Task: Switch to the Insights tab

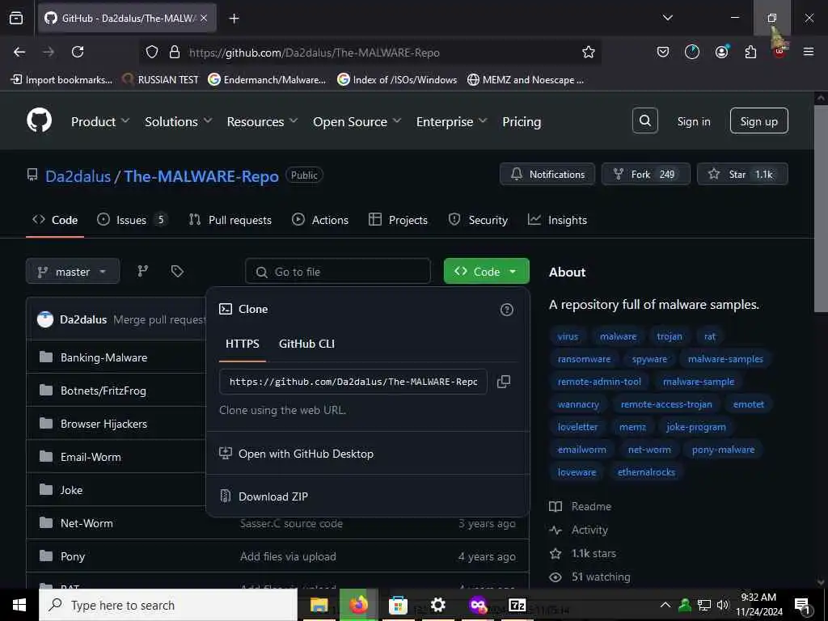Action: point(557,220)
